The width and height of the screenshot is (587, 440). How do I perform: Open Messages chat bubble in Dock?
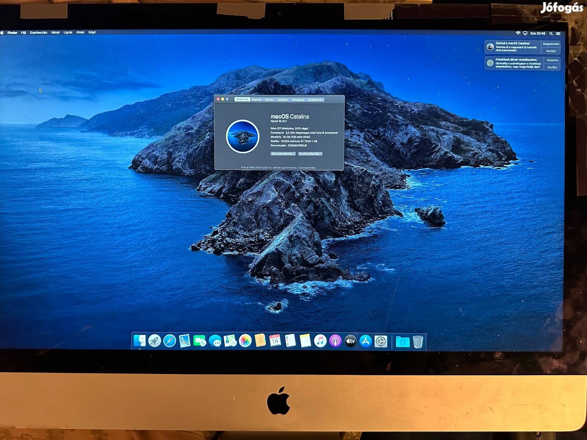click(215, 341)
